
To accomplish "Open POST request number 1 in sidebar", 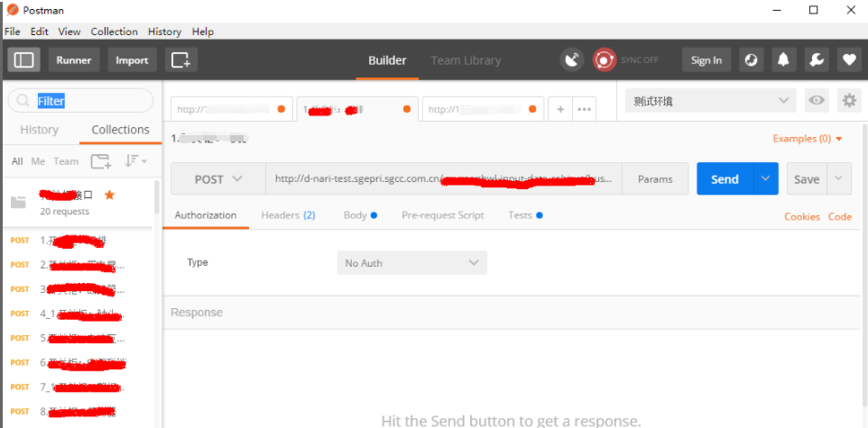I will point(78,241).
